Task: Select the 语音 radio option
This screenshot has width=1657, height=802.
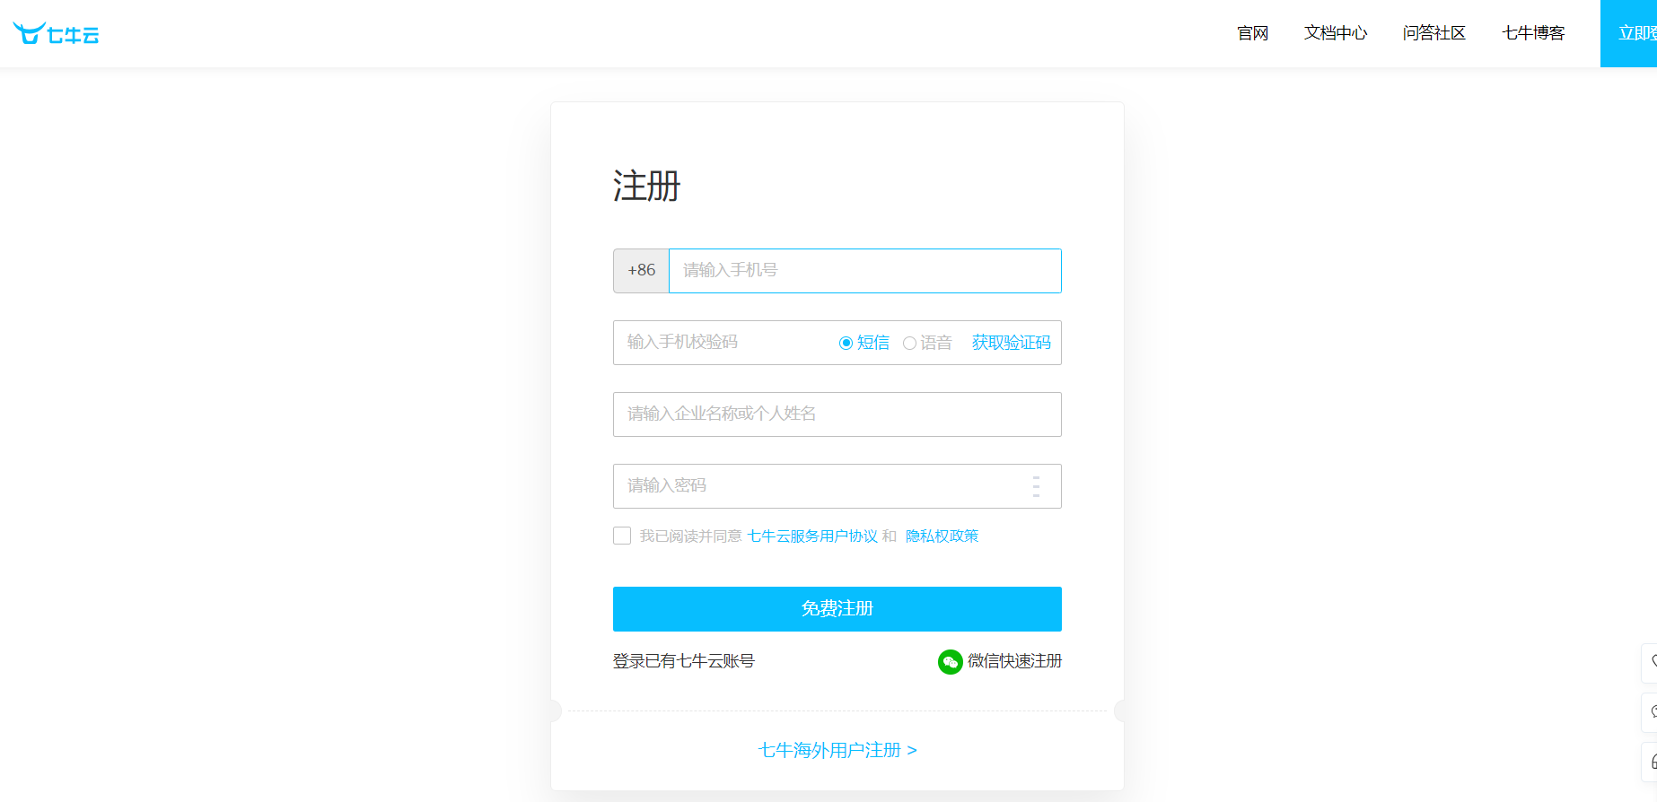Action: coord(909,343)
